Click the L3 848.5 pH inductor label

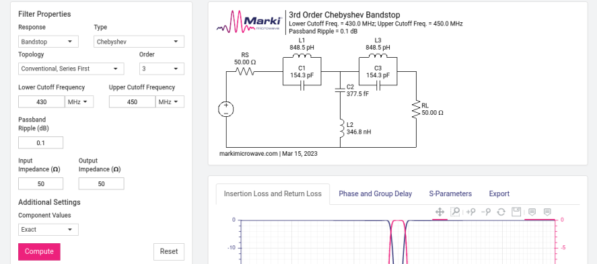click(x=378, y=44)
